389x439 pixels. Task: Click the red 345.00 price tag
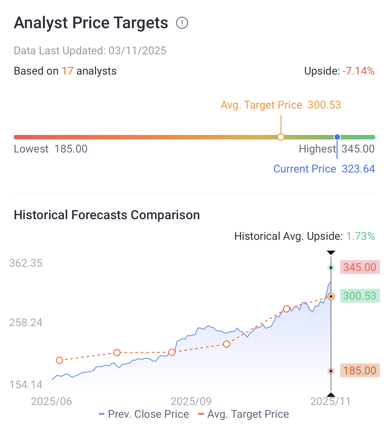[360, 267]
